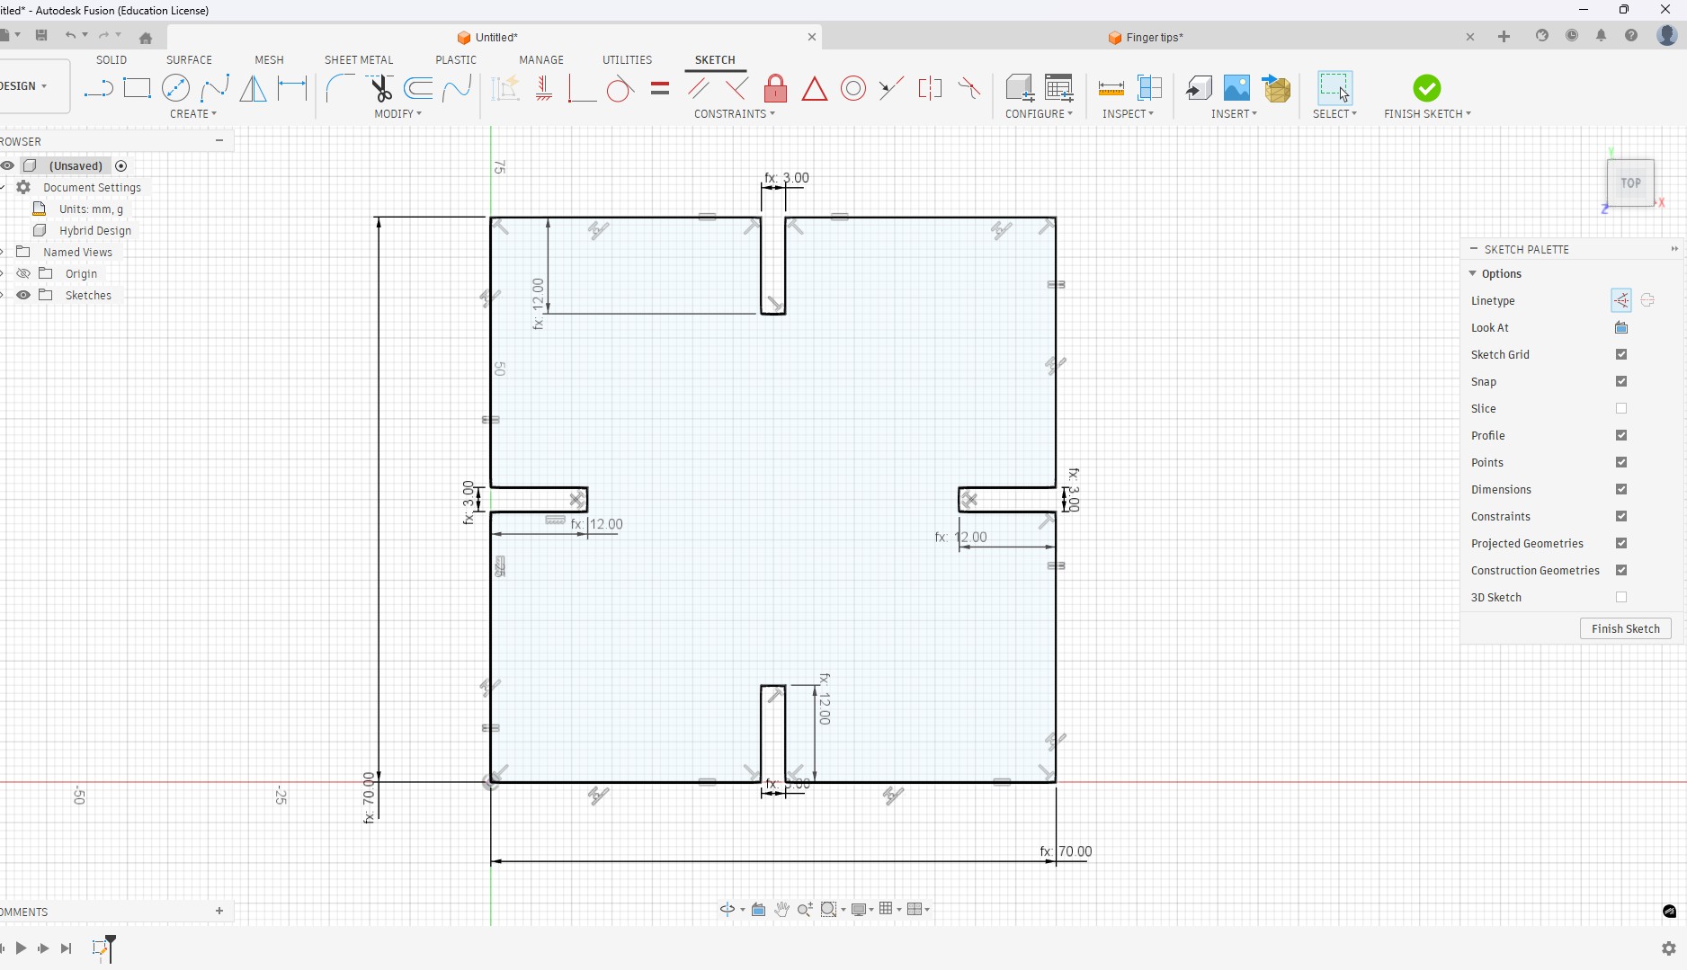Switch to the SHEET METAL tab
The height and width of the screenshot is (970, 1687).
coord(359,60)
